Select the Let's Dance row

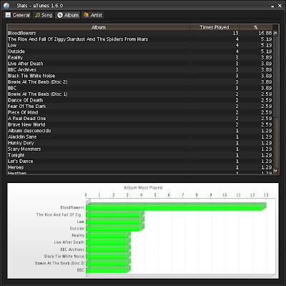point(140,162)
